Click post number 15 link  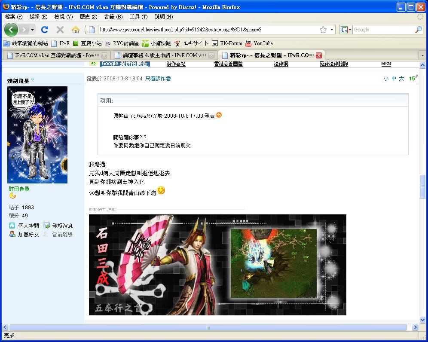click(413, 78)
